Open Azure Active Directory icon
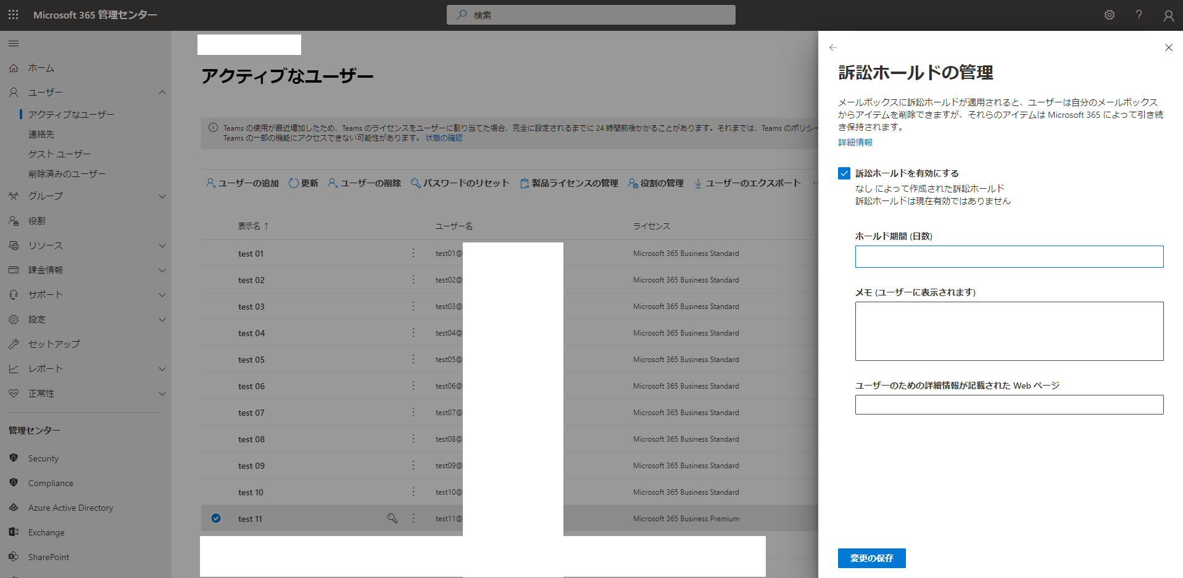1183x578 pixels. click(14, 507)
